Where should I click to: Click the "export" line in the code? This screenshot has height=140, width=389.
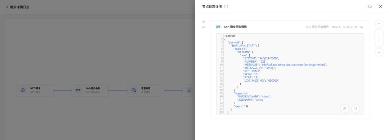[x=241, y=106]
